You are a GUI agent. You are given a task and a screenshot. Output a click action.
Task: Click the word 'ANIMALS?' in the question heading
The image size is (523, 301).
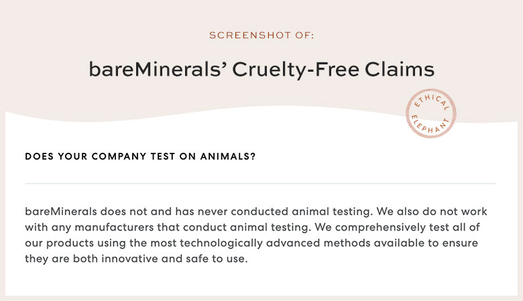(x=228, y=156)
